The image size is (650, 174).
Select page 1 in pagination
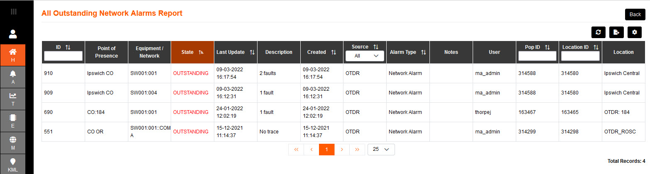[x=327, y=150]
